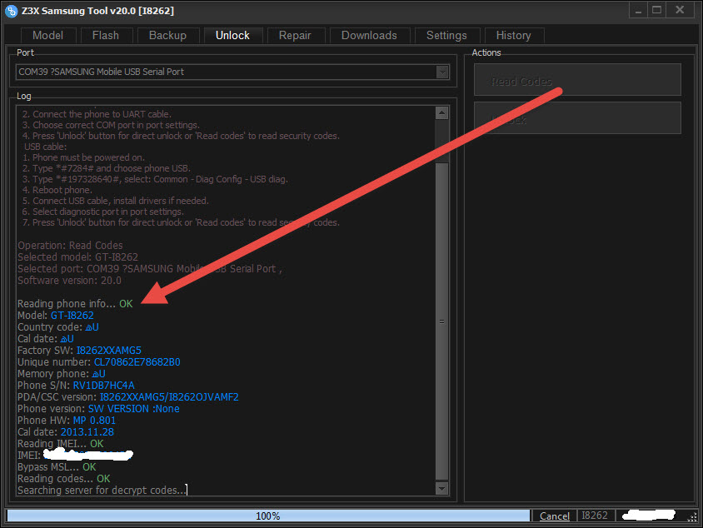Click the 'Selected port: COM39' log line
The width and height of the screenshot is (703, 528).
pos(150,269)
